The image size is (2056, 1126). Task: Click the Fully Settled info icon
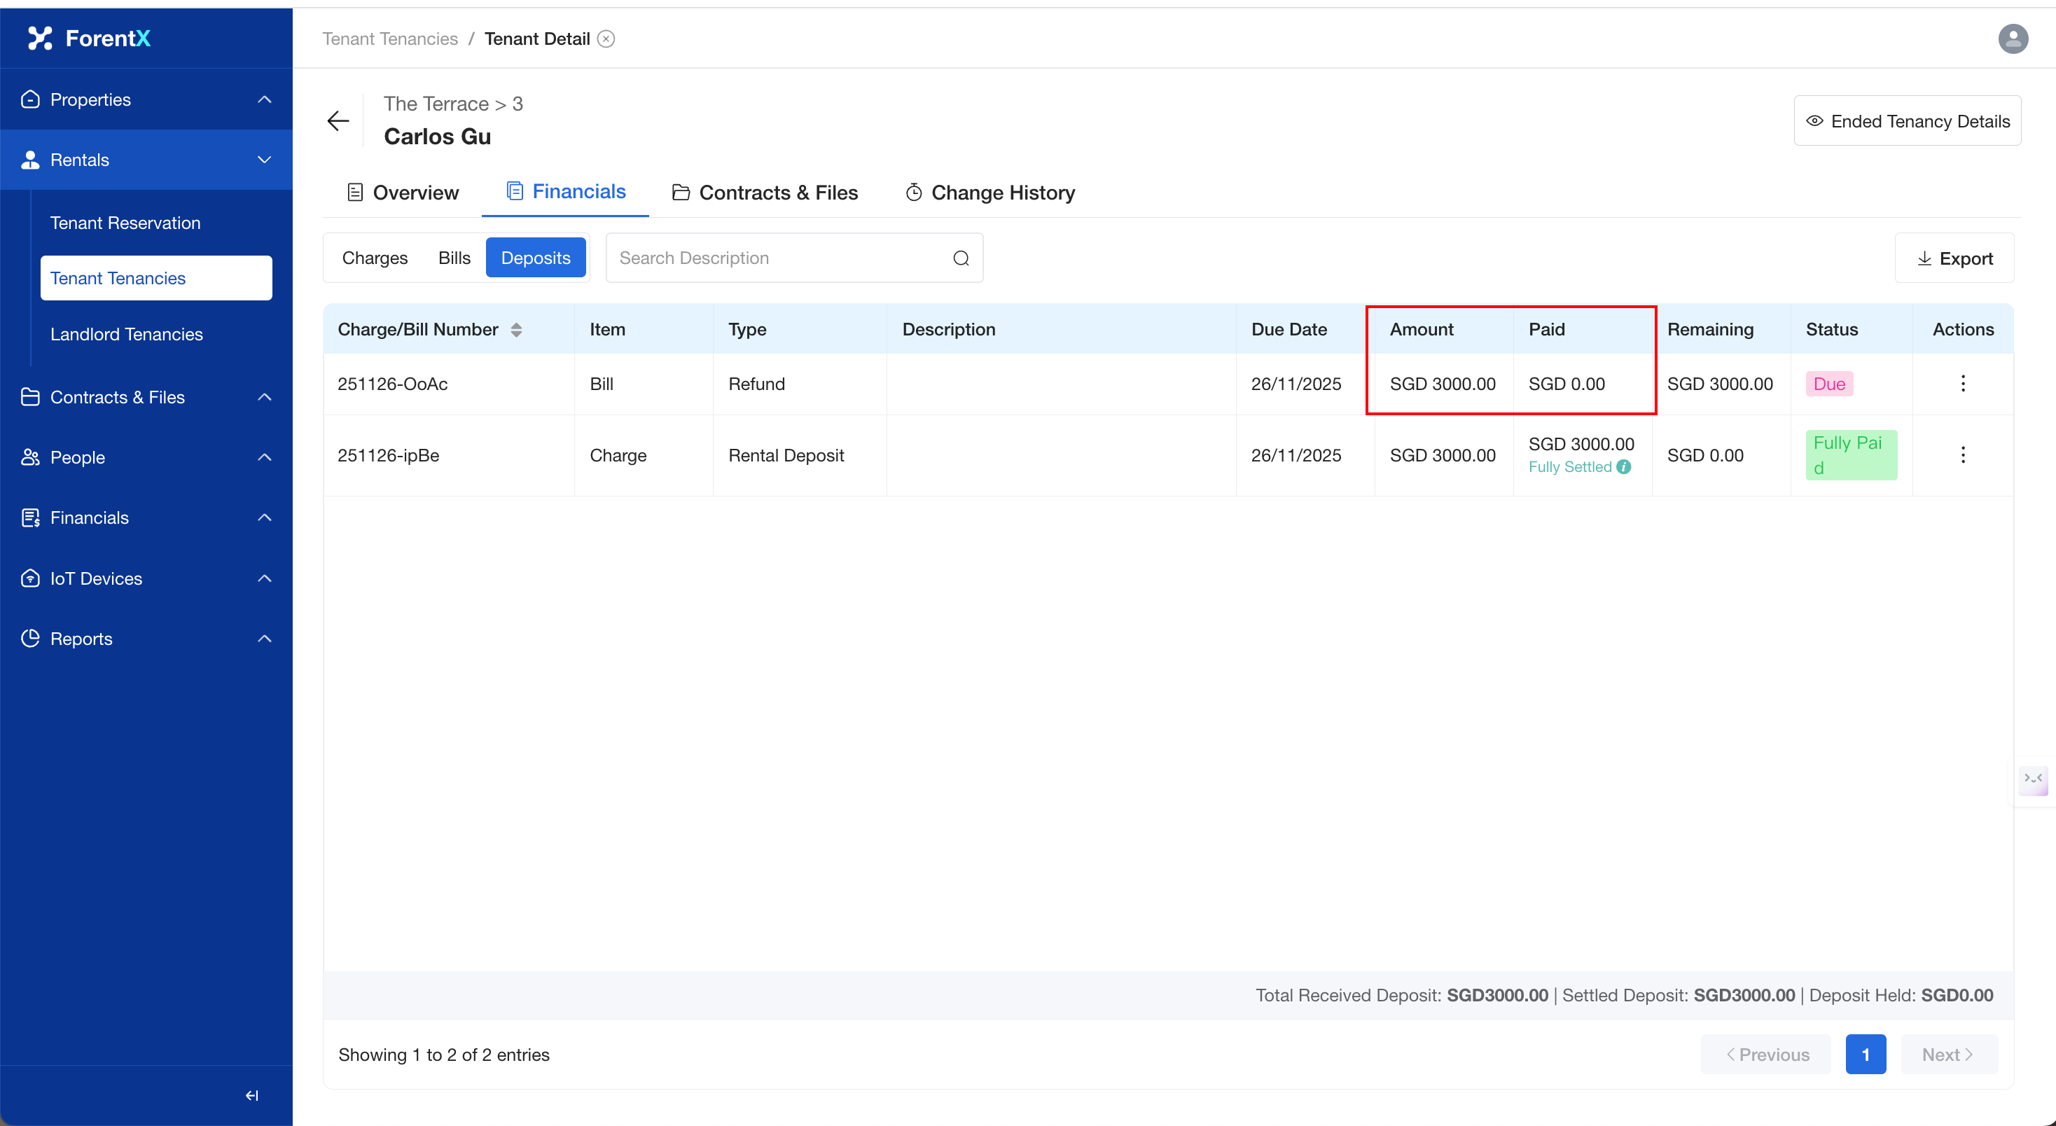pyautogui.click(x=1624, y=468)
